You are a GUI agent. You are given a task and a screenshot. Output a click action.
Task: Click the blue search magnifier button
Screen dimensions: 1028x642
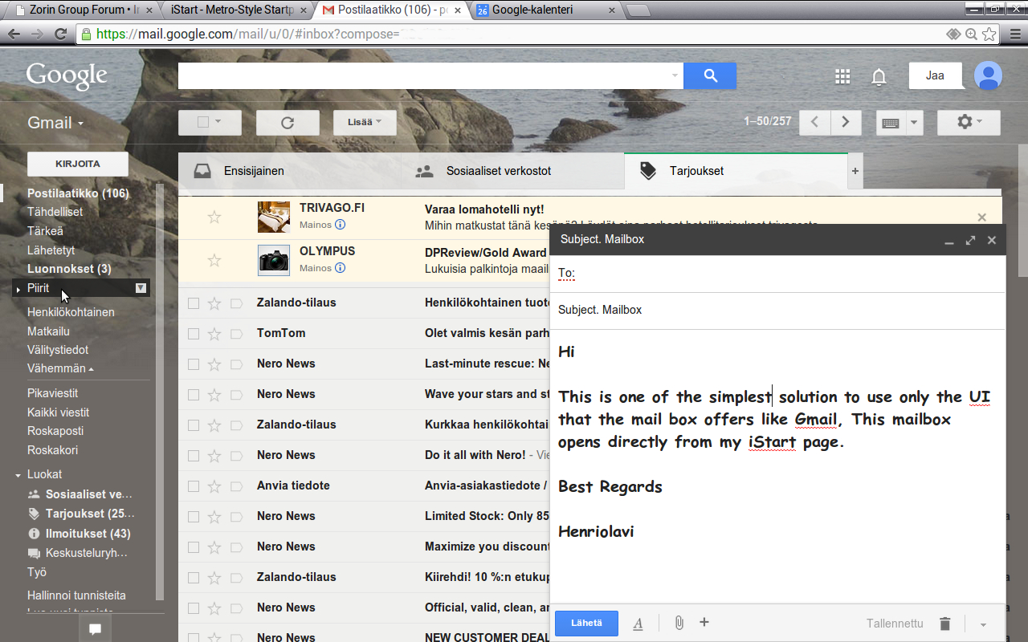[710, 75]
